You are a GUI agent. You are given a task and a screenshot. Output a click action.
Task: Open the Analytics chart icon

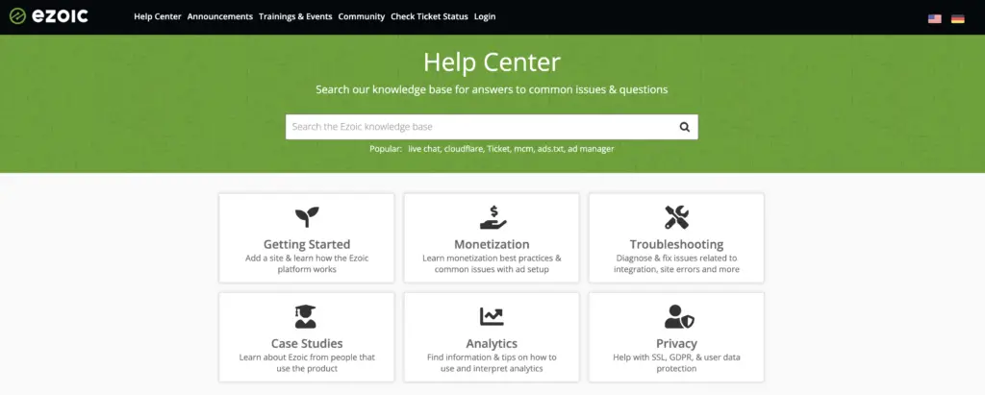tap(492, 316)
